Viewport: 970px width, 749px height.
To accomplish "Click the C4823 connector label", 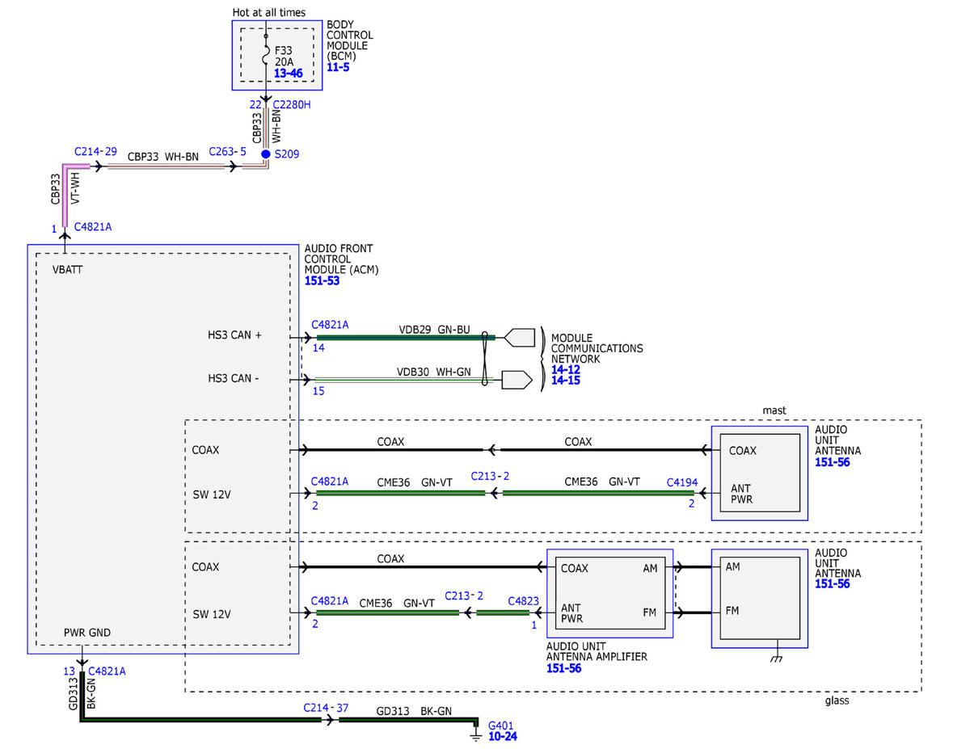I will 522,600.
